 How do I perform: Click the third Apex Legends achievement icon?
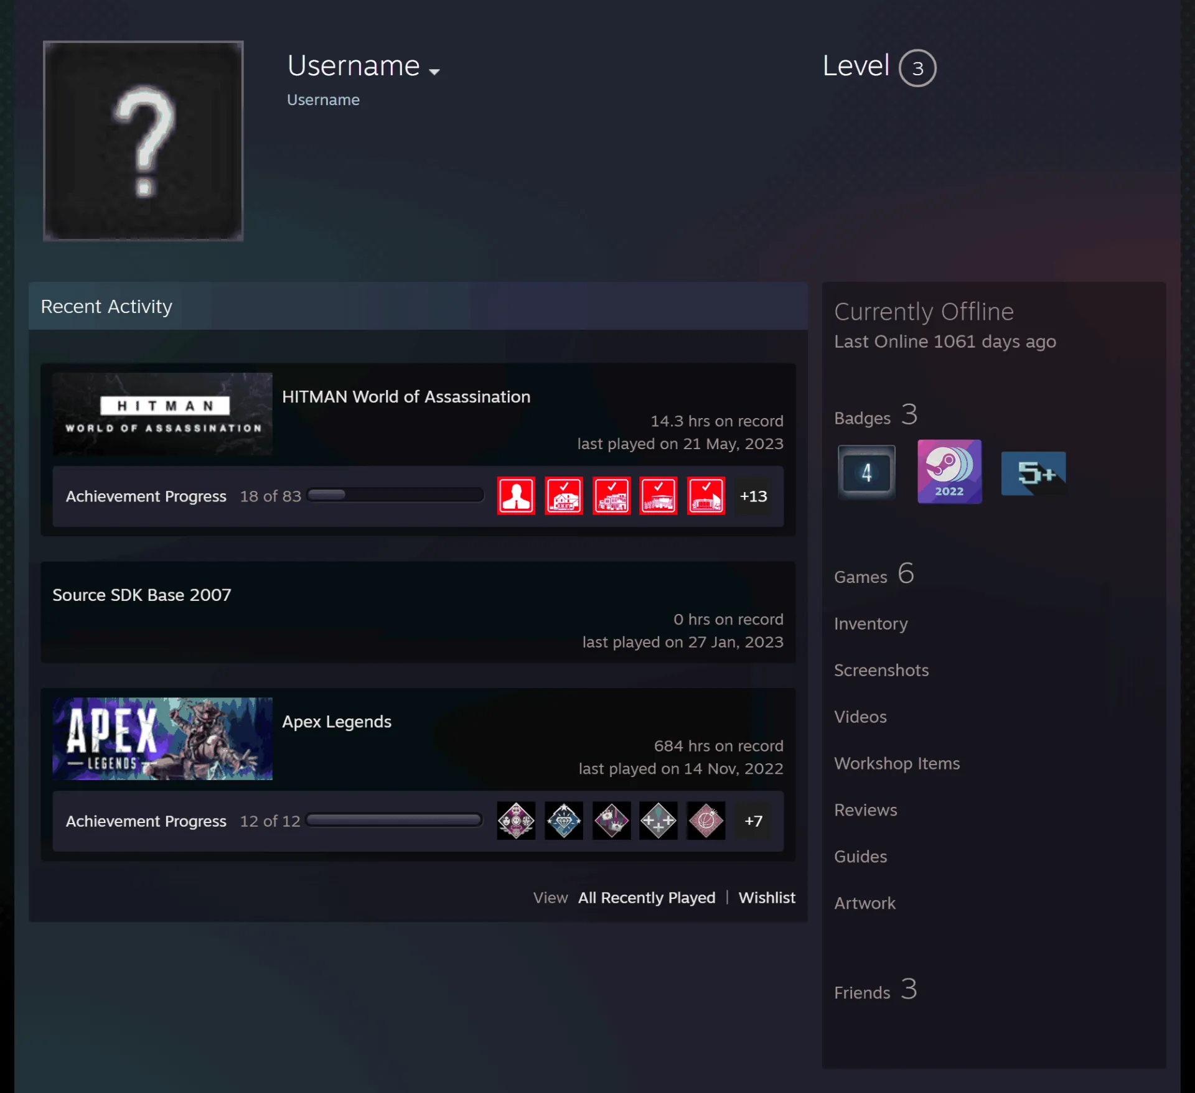pyautogui.click(x=612, y=821)
